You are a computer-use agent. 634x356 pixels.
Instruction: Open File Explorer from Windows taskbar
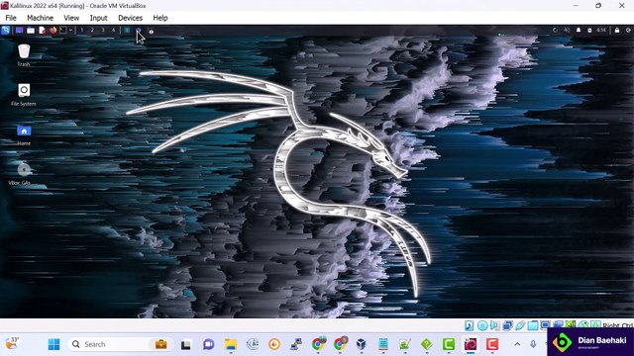(231, 344)
